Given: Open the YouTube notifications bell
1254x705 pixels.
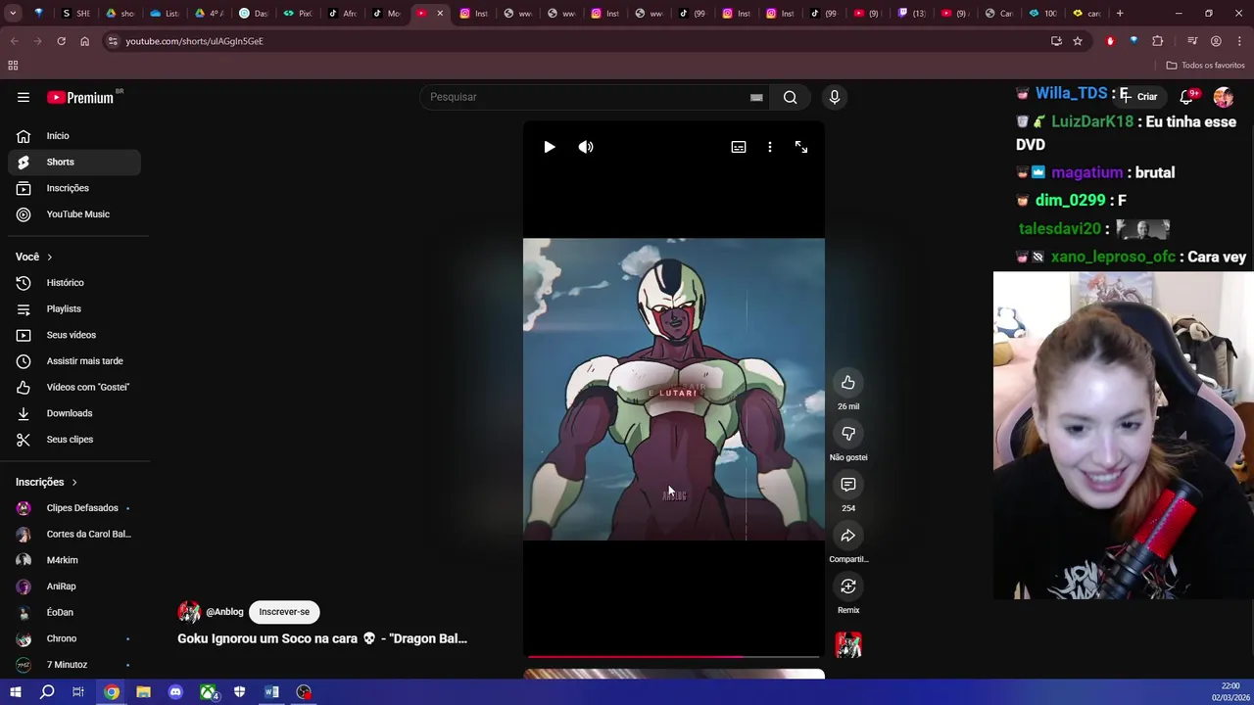Looking at the screenshot, I should click(1186, 97).
